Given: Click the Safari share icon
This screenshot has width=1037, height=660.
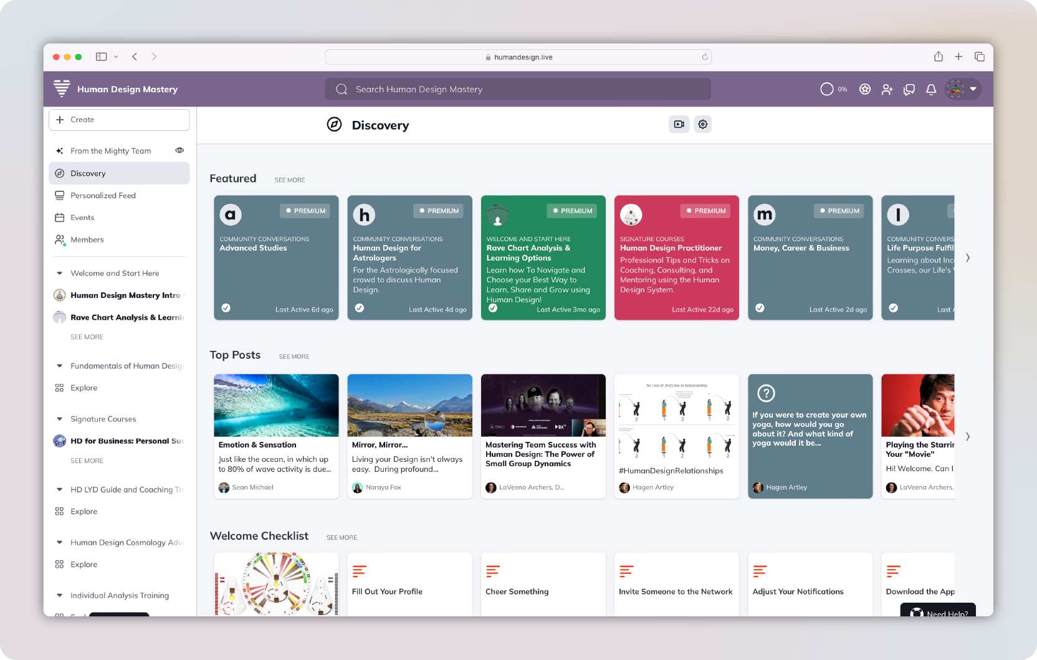Looking at the screenshot, I should [939, 57].
